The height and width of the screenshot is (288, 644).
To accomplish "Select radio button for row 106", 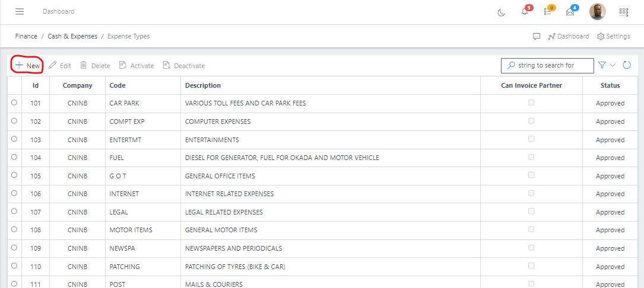I will coord(14,193).
